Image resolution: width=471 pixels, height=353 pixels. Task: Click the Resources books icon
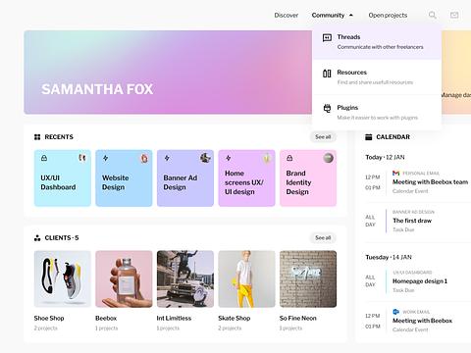click(x=327, y=74)
